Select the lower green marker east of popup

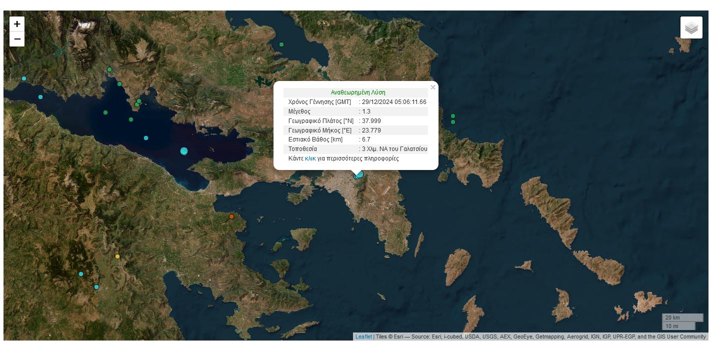(x=453, y=122)
